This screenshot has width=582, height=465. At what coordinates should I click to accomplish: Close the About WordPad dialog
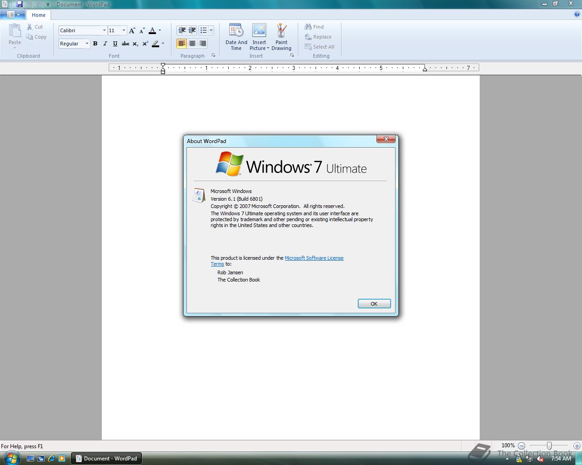pyautogui.click(x=386, y=139)
